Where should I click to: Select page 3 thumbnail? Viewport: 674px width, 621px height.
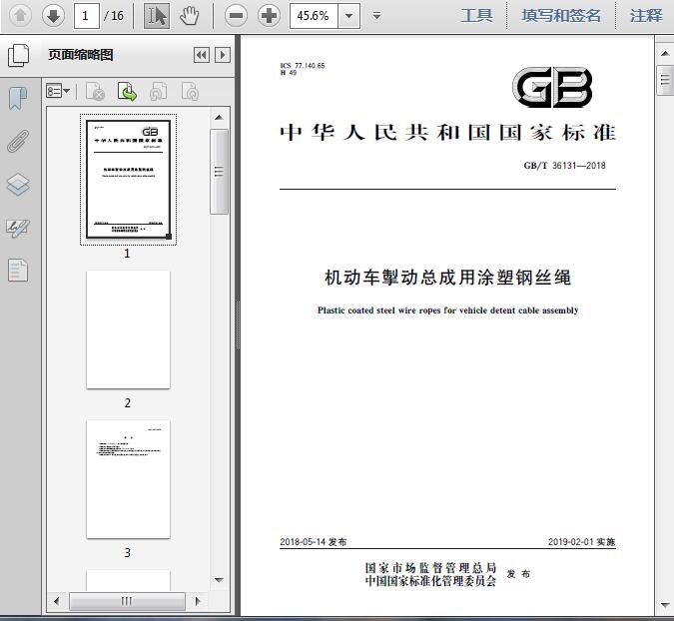point(128,479)
